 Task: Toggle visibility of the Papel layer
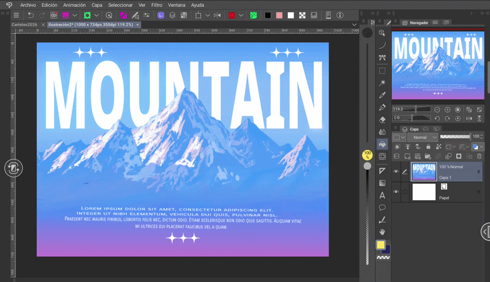coord(396,192)
